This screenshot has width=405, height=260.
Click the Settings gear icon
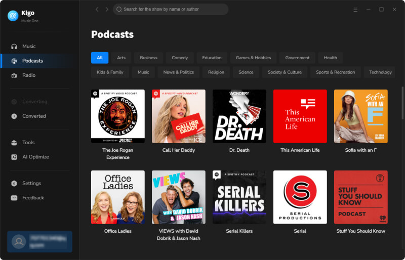(14, 183)
